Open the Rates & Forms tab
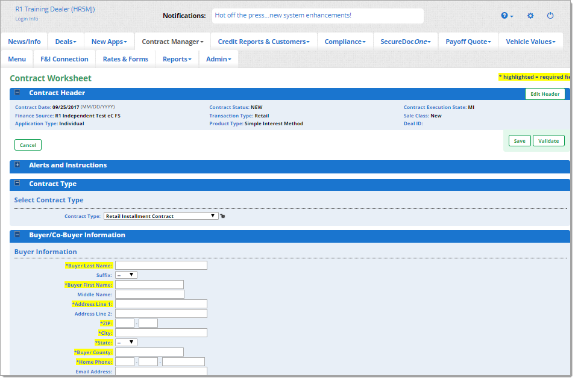This screenshot has height=380, width=575. [125, 59]
